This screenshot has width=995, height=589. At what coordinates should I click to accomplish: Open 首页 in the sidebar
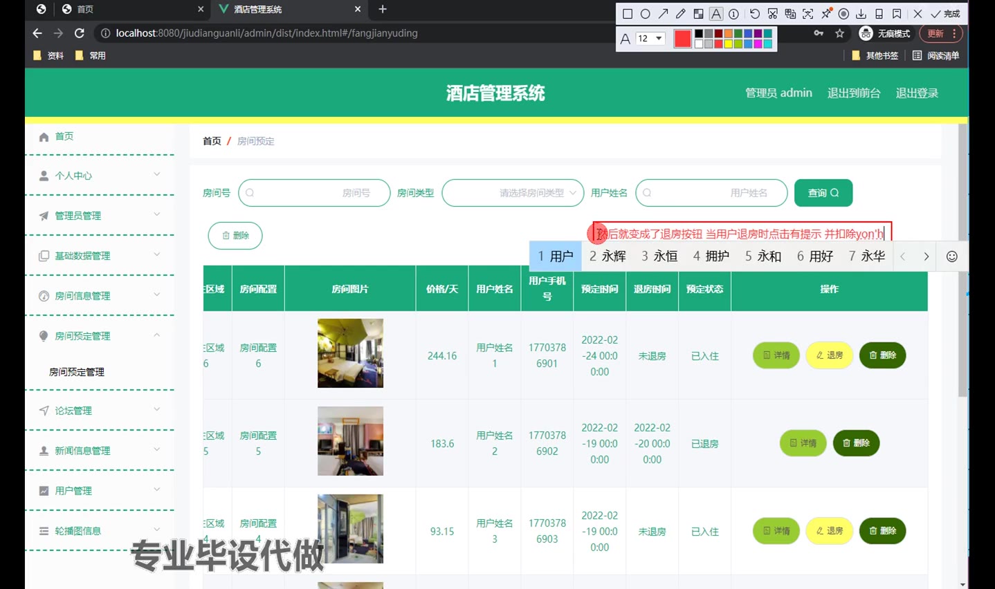[x=100, y=136]
